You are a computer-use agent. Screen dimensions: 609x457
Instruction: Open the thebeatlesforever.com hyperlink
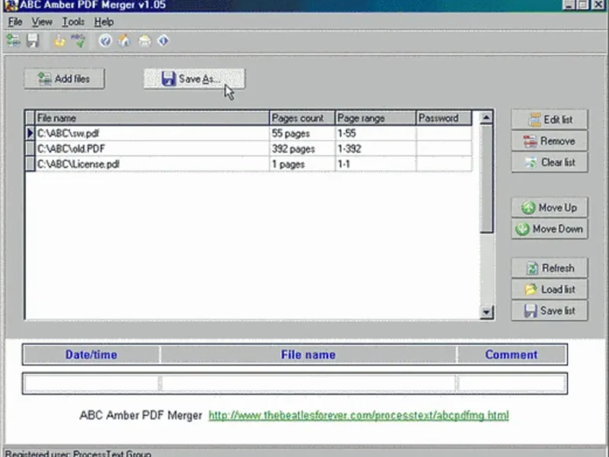coord(359,415)
